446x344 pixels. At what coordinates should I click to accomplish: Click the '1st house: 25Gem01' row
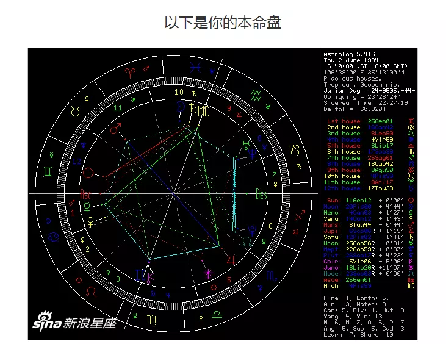pos(370,121)
